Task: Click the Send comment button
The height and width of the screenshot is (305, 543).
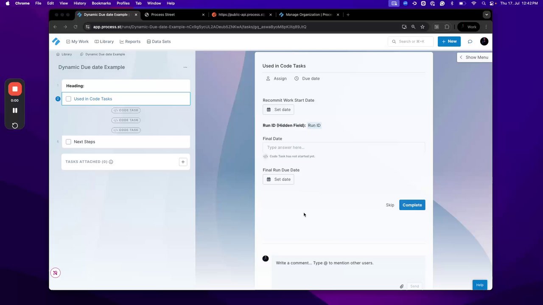Action: (x=414, y=286)
